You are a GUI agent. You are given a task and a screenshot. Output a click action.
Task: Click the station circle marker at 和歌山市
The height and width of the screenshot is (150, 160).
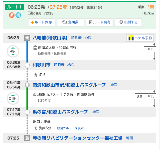[27, 65]
